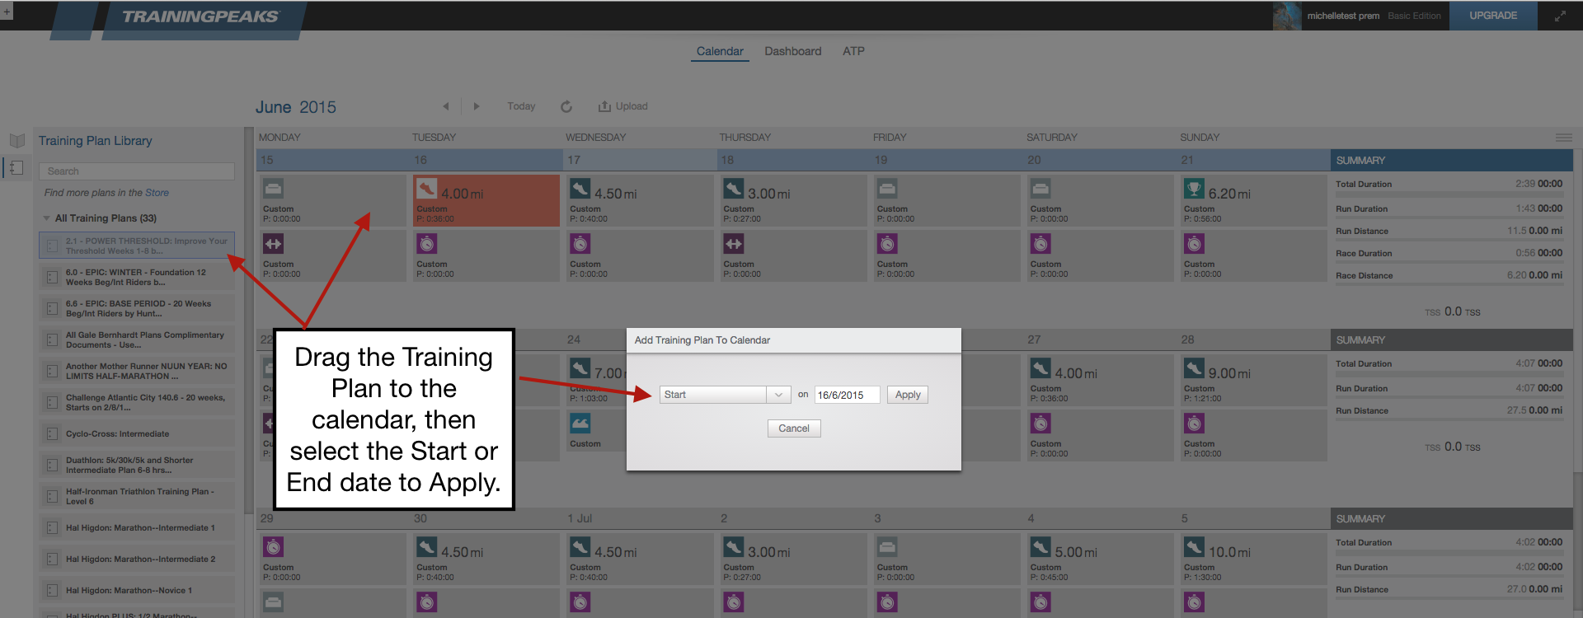Open Start/End dropdown in Add Training Plan dialog

[x=725, y=395]
